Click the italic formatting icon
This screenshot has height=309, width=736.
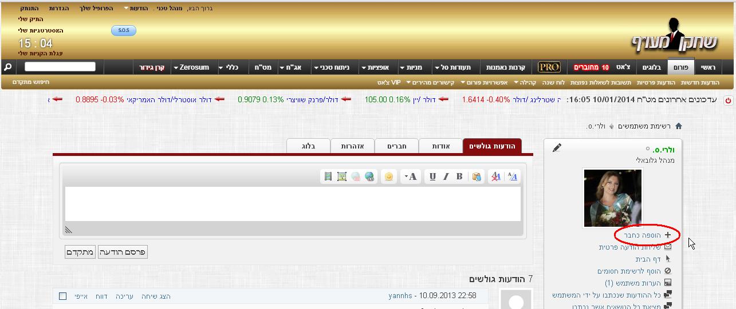coord(446,176)
